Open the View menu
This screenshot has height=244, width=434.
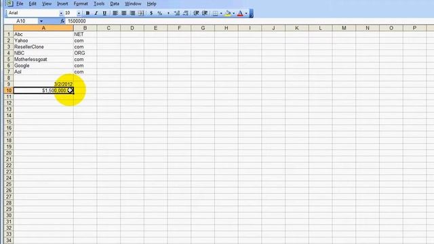pos(47,3)
